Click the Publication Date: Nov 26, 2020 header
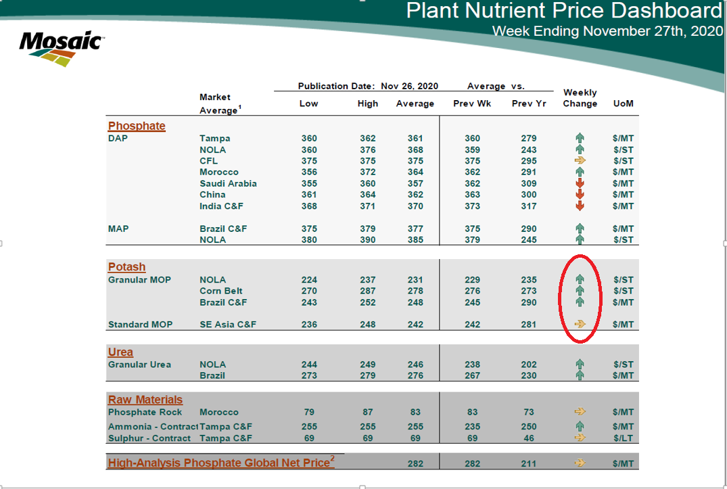Image resolution: width=727 pixels, height=489 pixels. (x=368, y=86)
